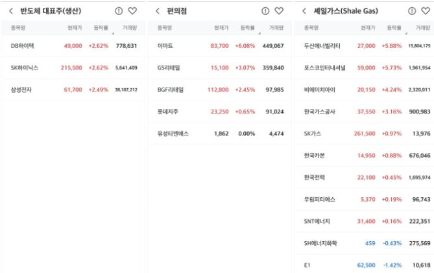Open SK하이닉스 stock row
This screenshot has width=434, height=273.
(73, 68)
